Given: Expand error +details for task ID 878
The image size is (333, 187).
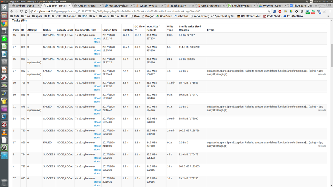Looking at the screenshot, I should click(x=322, y=110).
